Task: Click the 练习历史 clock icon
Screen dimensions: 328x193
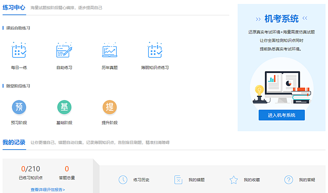Action: pyautogui.click(x=123, y=180)
